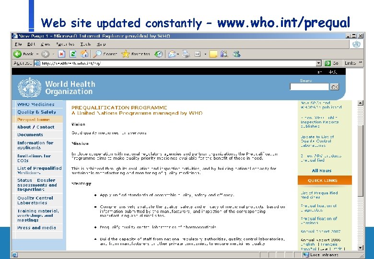This screenshot has height=259, width=374.
Task: Open Information for applicants link
Action: tap(35, 145)
